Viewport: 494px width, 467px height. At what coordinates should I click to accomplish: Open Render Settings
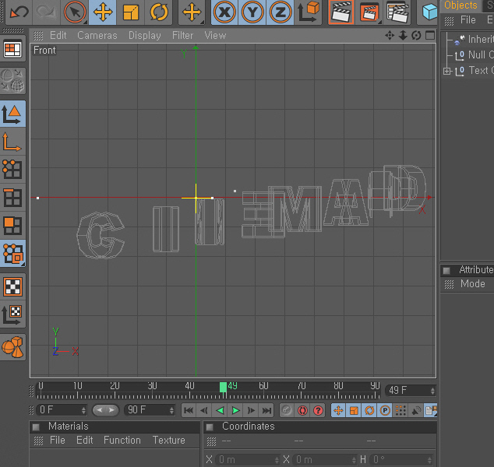(x=397, y=12)
